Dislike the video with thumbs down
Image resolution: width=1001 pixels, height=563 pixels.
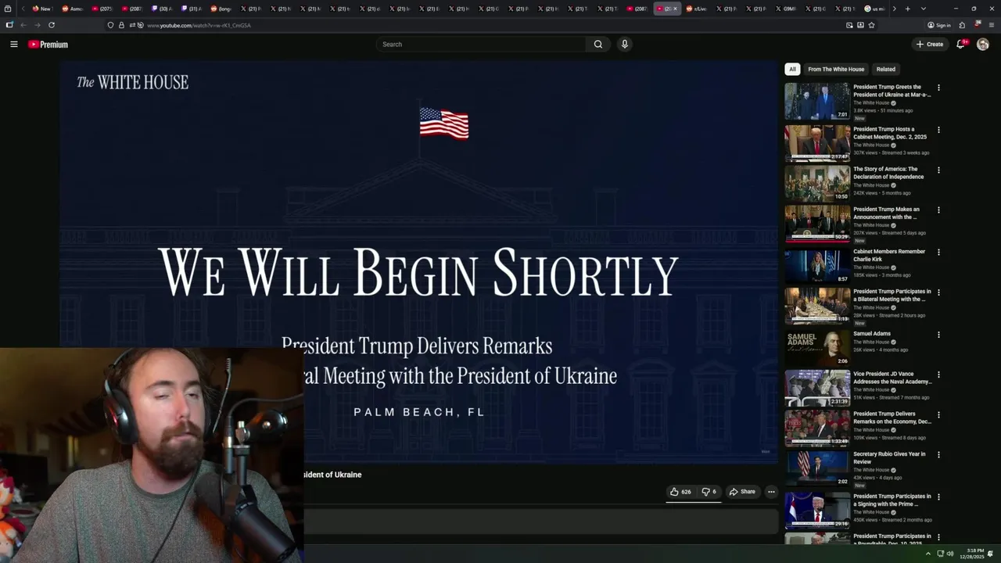coord(709,492)
